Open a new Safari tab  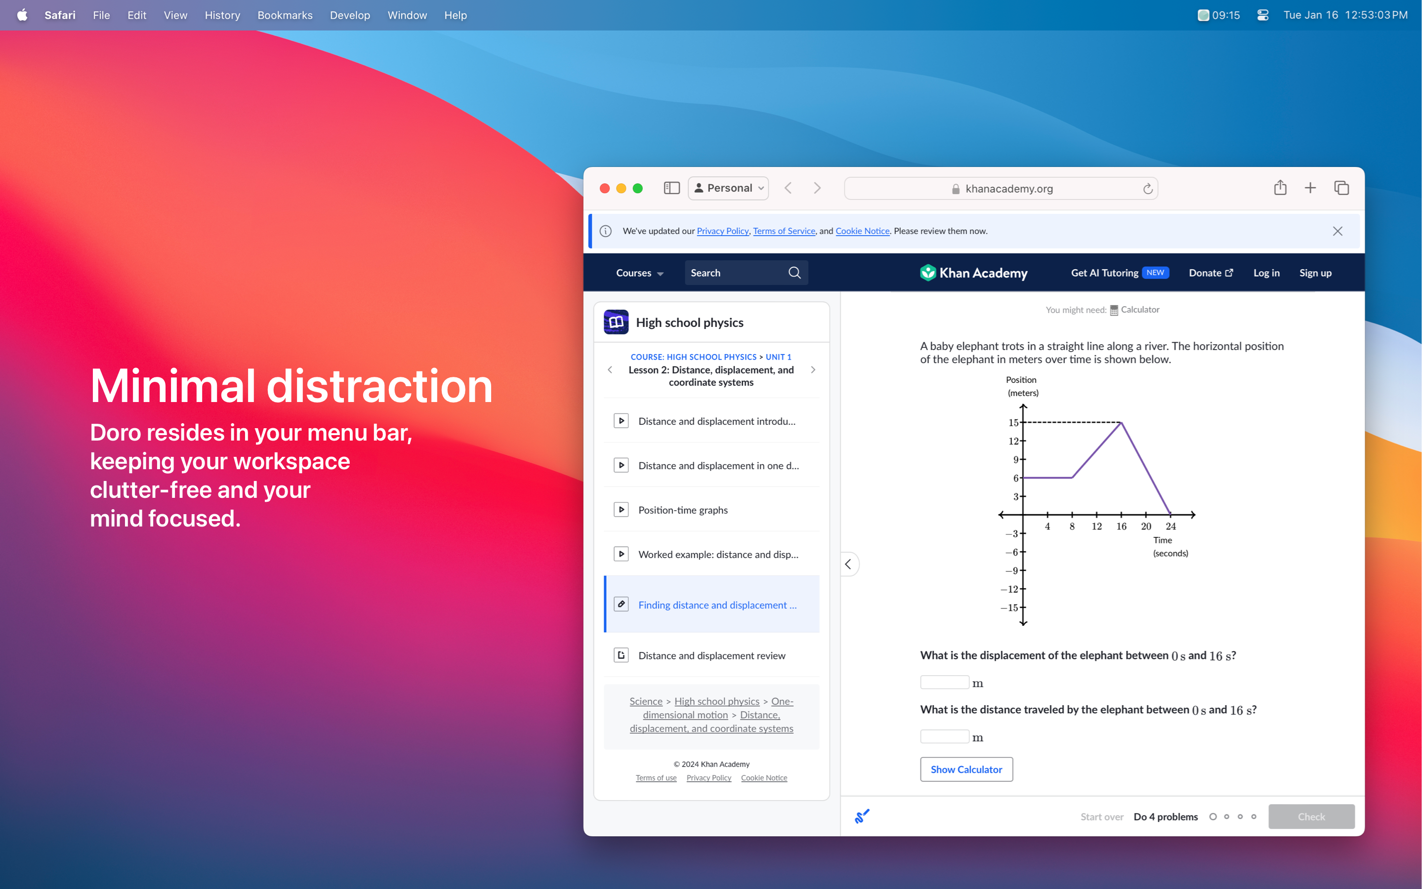pyautogui.click(x=1310, y=188)
